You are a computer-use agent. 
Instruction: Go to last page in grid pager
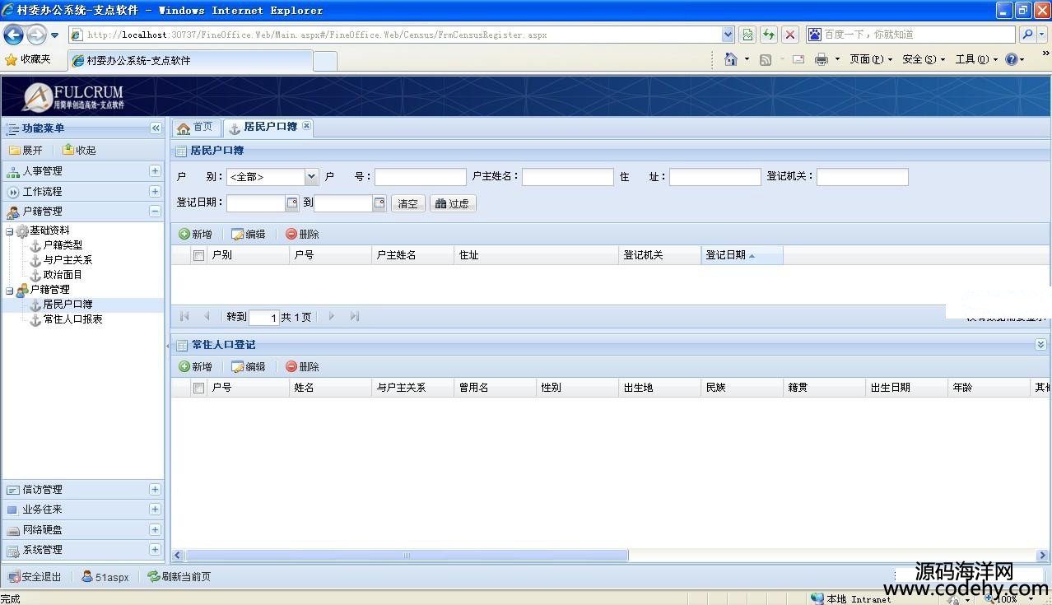point(355,316)
